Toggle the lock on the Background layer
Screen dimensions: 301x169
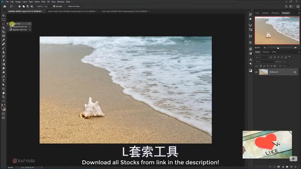[x=295, y=72]
